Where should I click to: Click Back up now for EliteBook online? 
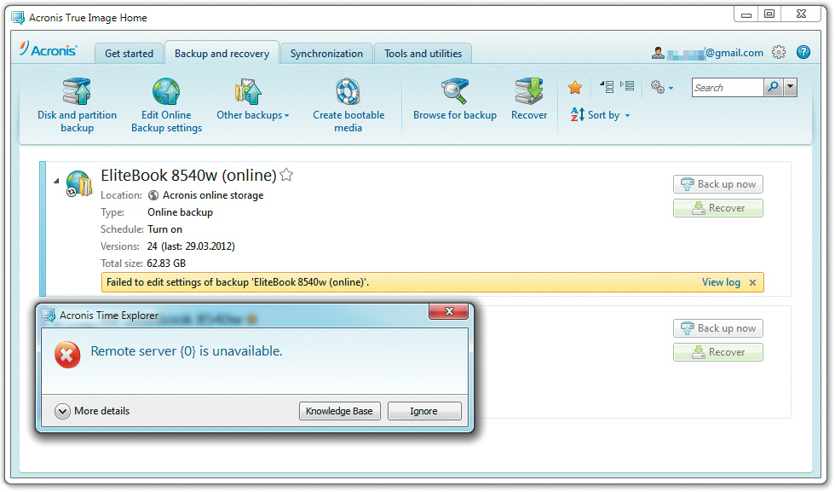pyautogui.click(x=717, y=184)
